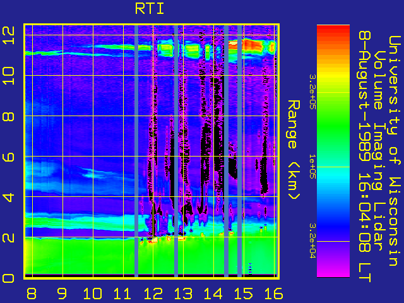Click the time axis label 14
The image size is (404, 303).
coord(213,294)
